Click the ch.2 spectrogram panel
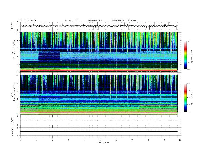The height and width of the screenshot is (157, 203). (99, 95)
